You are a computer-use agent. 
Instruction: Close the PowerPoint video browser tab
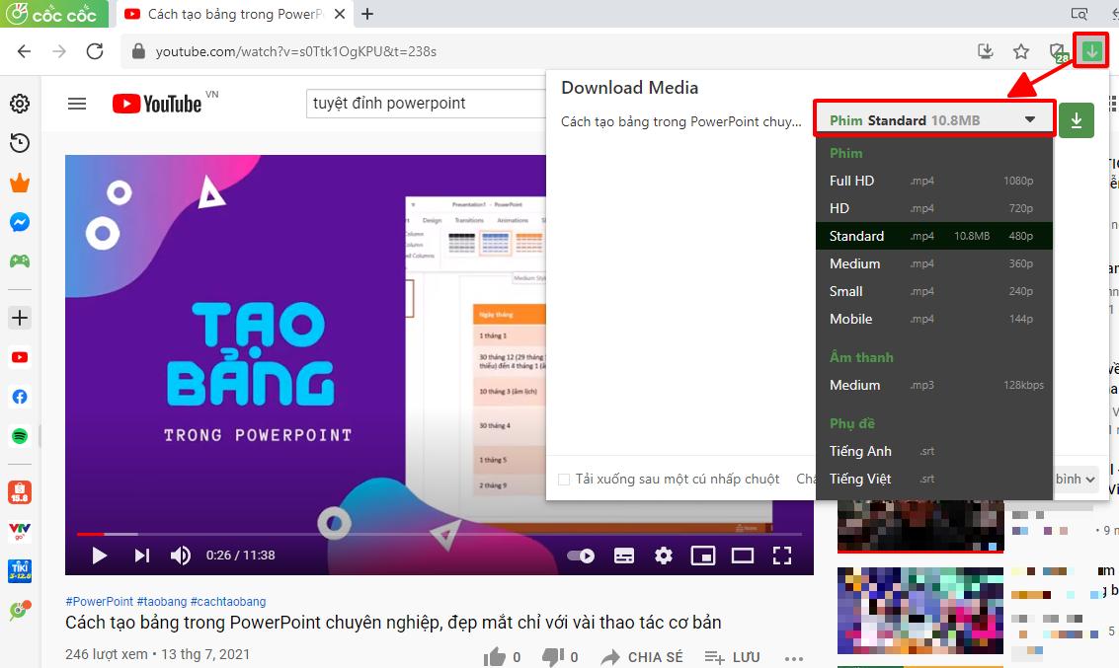pos(340,14)
